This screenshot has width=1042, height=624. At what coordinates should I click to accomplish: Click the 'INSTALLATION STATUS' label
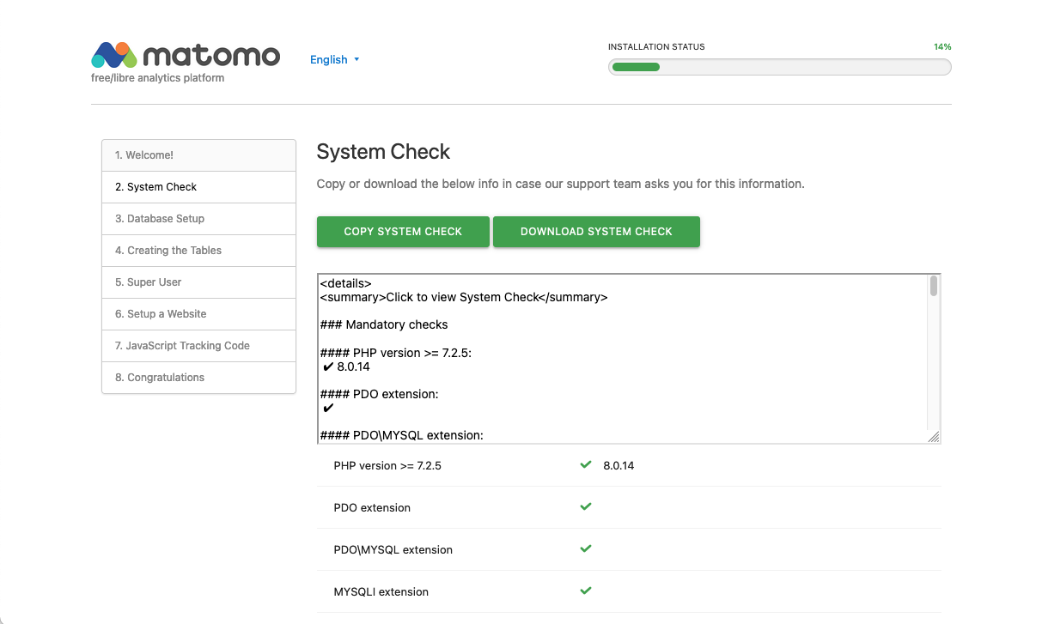pyautogui.click(x=656, y=47)
